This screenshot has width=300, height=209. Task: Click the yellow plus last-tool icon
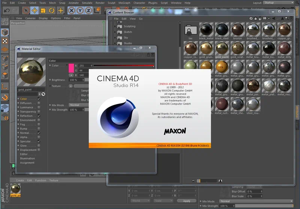pyautogui.click(x=60, y=10)
